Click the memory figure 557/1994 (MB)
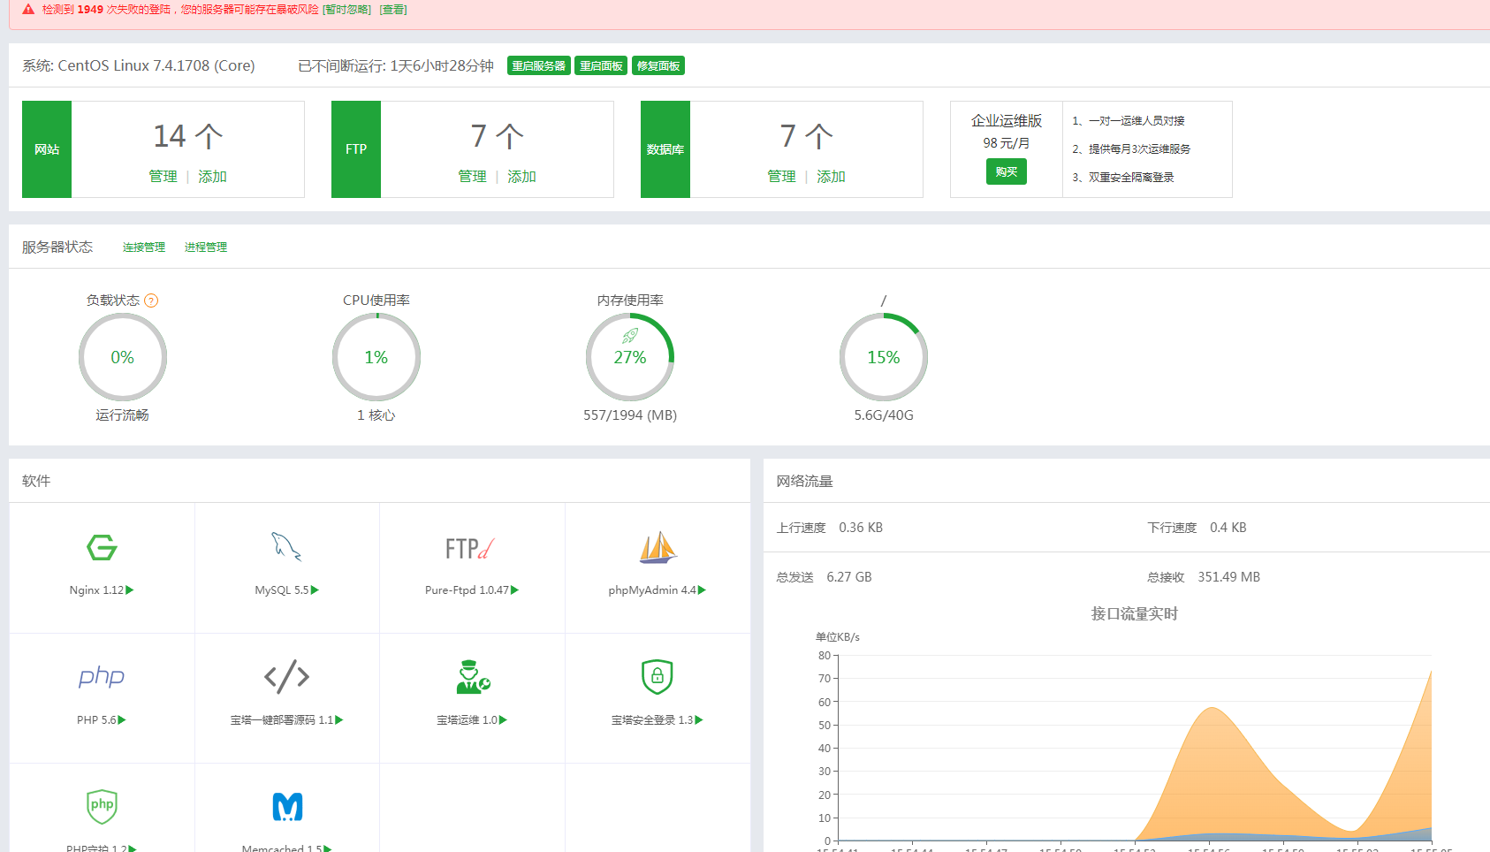This screenshot has height=852, width=1490. pyautogui.click(x=630, y=415)
